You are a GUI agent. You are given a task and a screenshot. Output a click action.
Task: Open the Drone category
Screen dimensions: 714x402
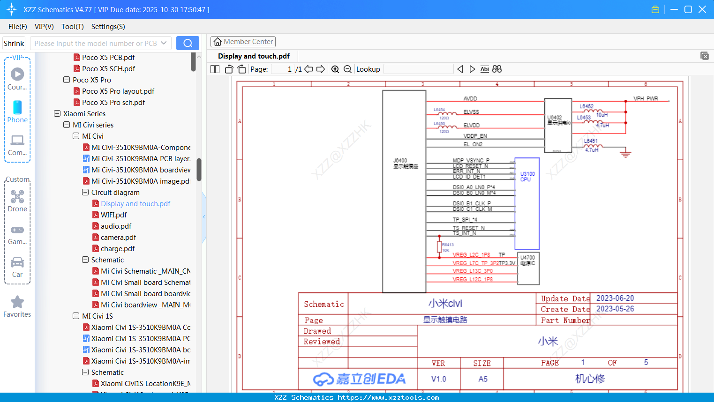(17, 201)
